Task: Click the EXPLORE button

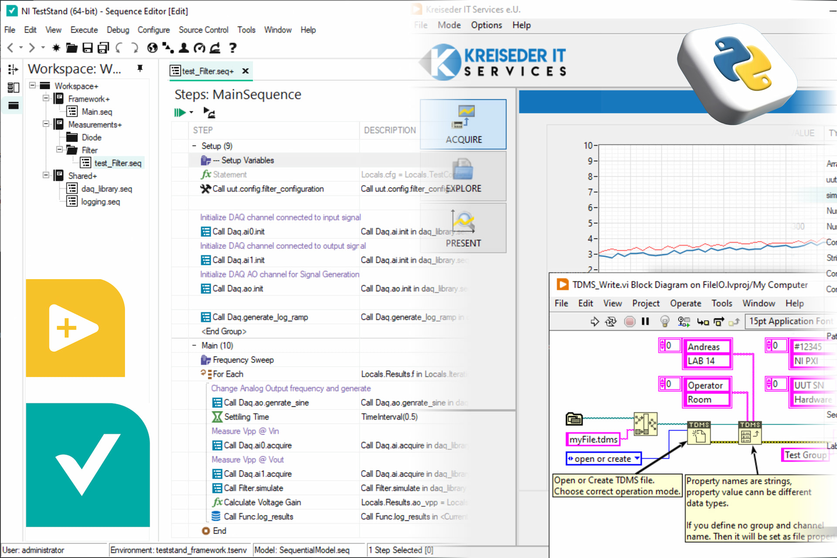Action: pyautogui.click(x=463, y=176)
